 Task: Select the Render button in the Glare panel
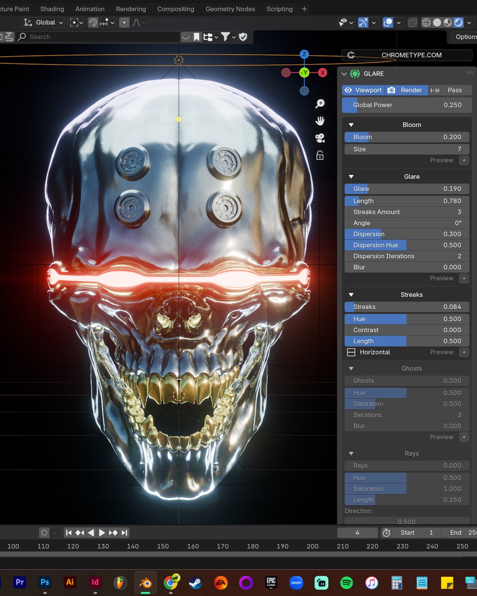(406, 90)
